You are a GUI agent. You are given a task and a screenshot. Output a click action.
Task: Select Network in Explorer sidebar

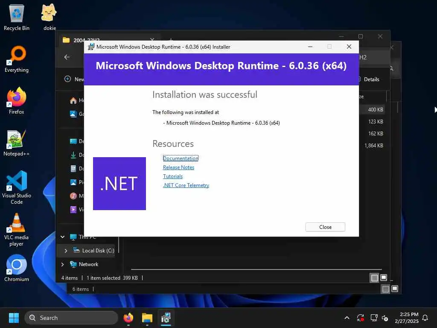click(x=84, y=264)
